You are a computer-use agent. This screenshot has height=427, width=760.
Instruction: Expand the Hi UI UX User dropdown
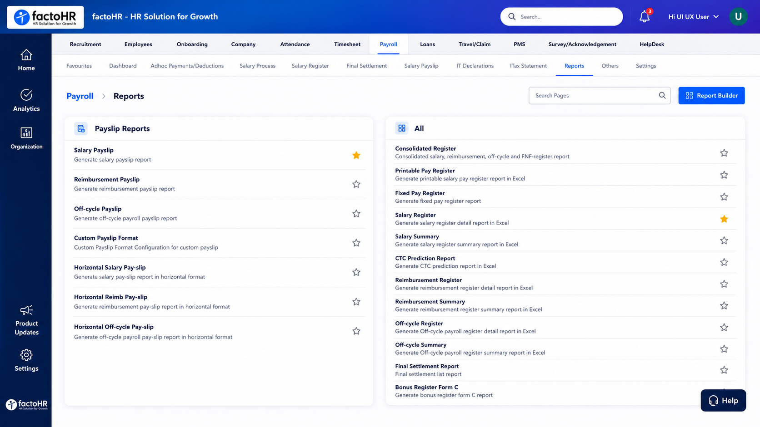[694, 17]
